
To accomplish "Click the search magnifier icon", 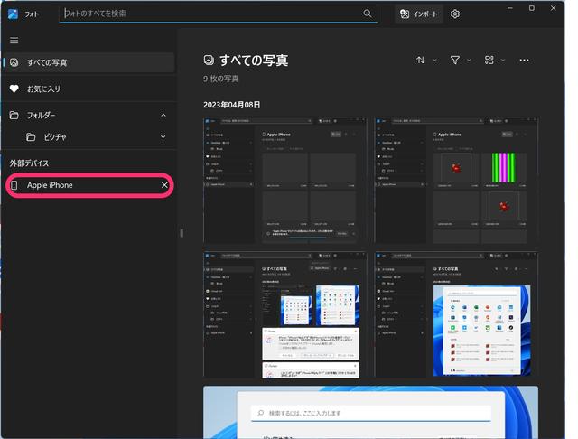I will pyautogui.click(x=368, y=14).
